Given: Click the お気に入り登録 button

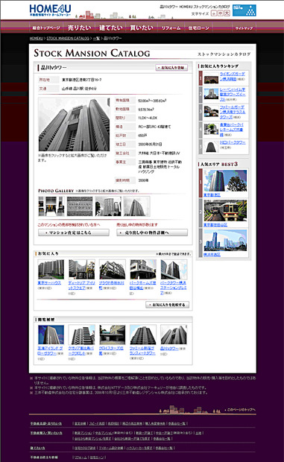Looking at the screenshot, I should coord(171,68).
